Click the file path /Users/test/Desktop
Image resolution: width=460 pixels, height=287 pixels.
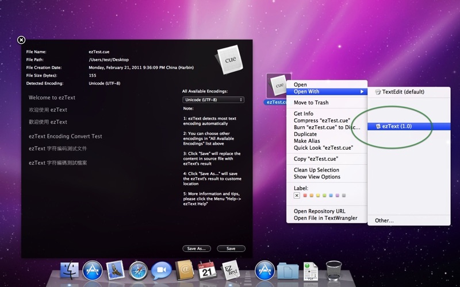tap(109, 60)
